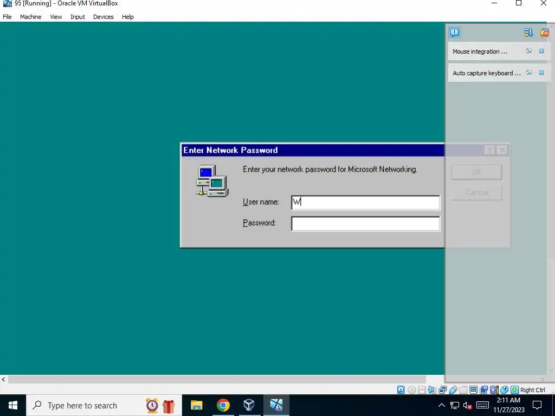Open the Windows Start menu
This screenshot has height=416, width=555.
tap(13, 405)
